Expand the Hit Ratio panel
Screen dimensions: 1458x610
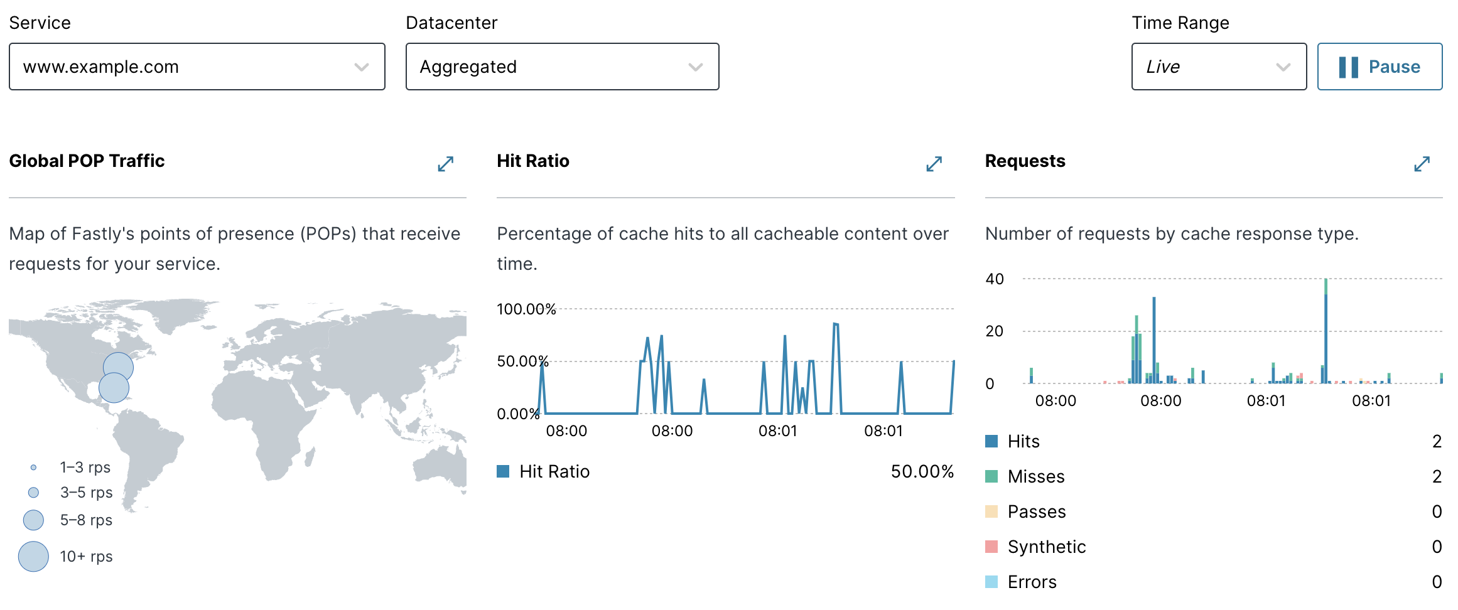934,164
